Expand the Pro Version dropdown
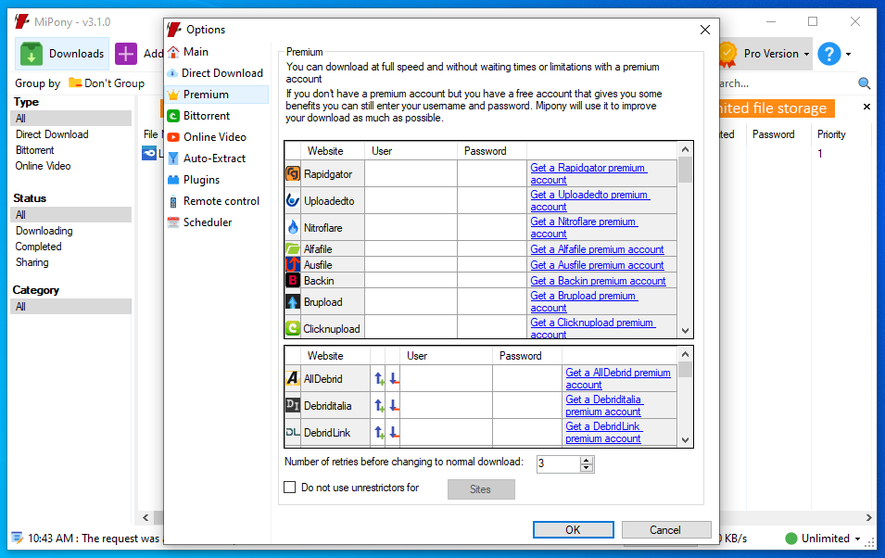885x558 pixels. click(806, 54)
